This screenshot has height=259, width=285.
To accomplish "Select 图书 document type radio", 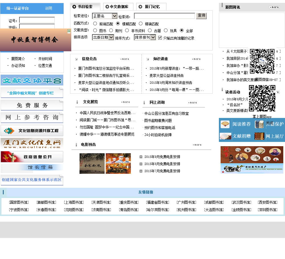I will (x=95, y=30).
